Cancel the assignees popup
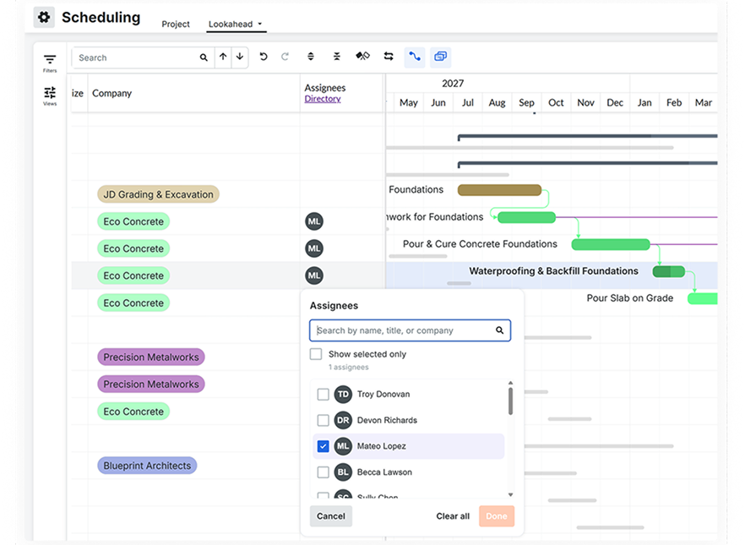Viewport: 745px width, 545px height. point(331,516)
